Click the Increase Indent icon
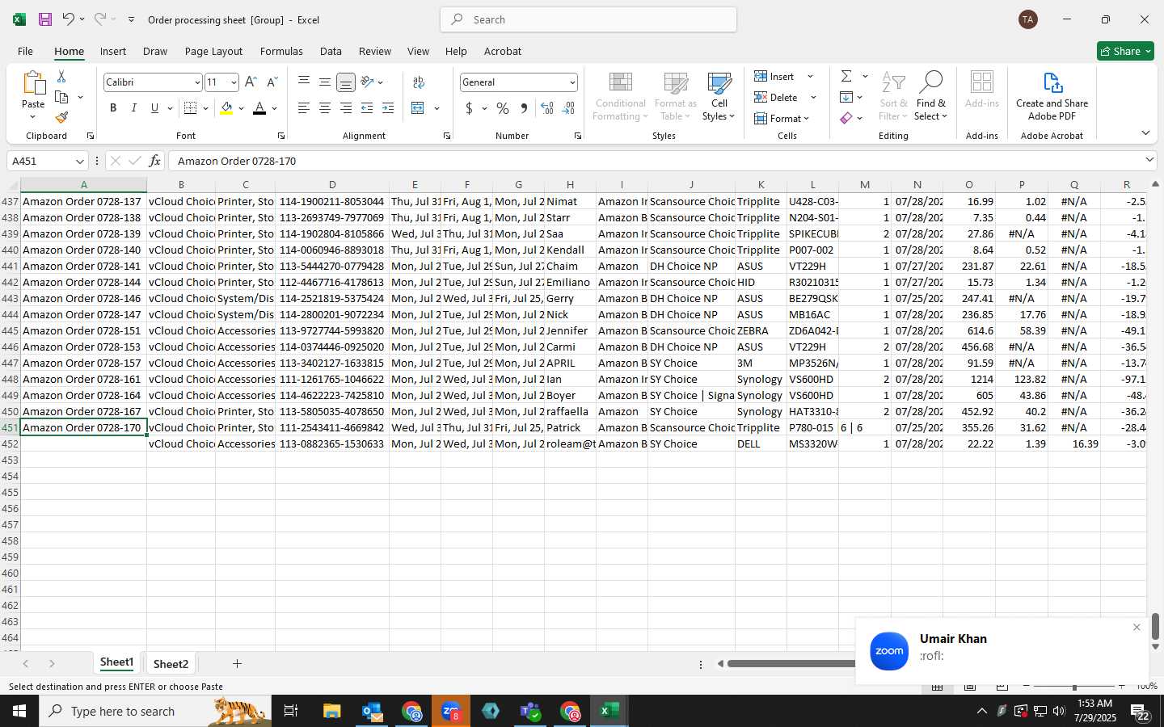The image size is (1164, 727). (388, 108)
